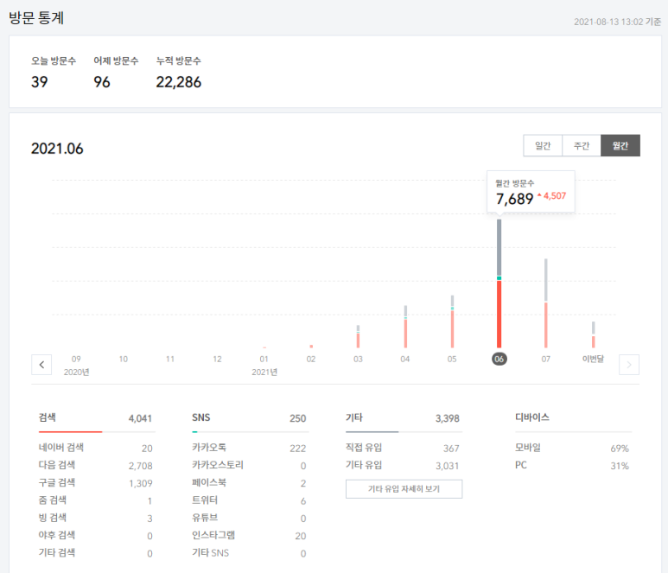Click the 검색 section header

47,417
